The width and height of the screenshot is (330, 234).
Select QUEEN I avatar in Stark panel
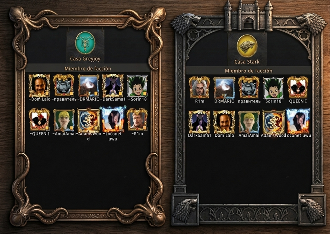point(298,88)
